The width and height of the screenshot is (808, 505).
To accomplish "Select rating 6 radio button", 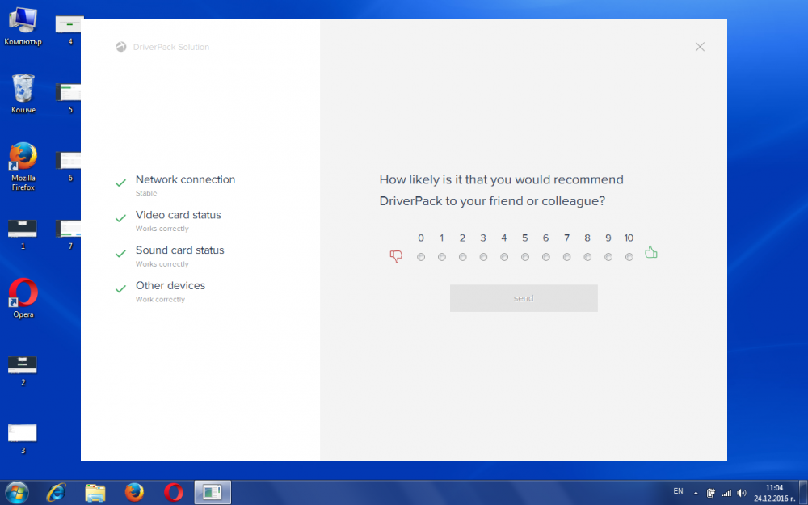I will (x=545, y=257).
